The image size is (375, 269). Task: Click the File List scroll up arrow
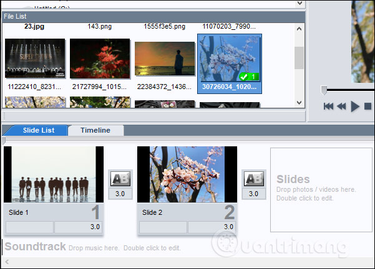299,29
